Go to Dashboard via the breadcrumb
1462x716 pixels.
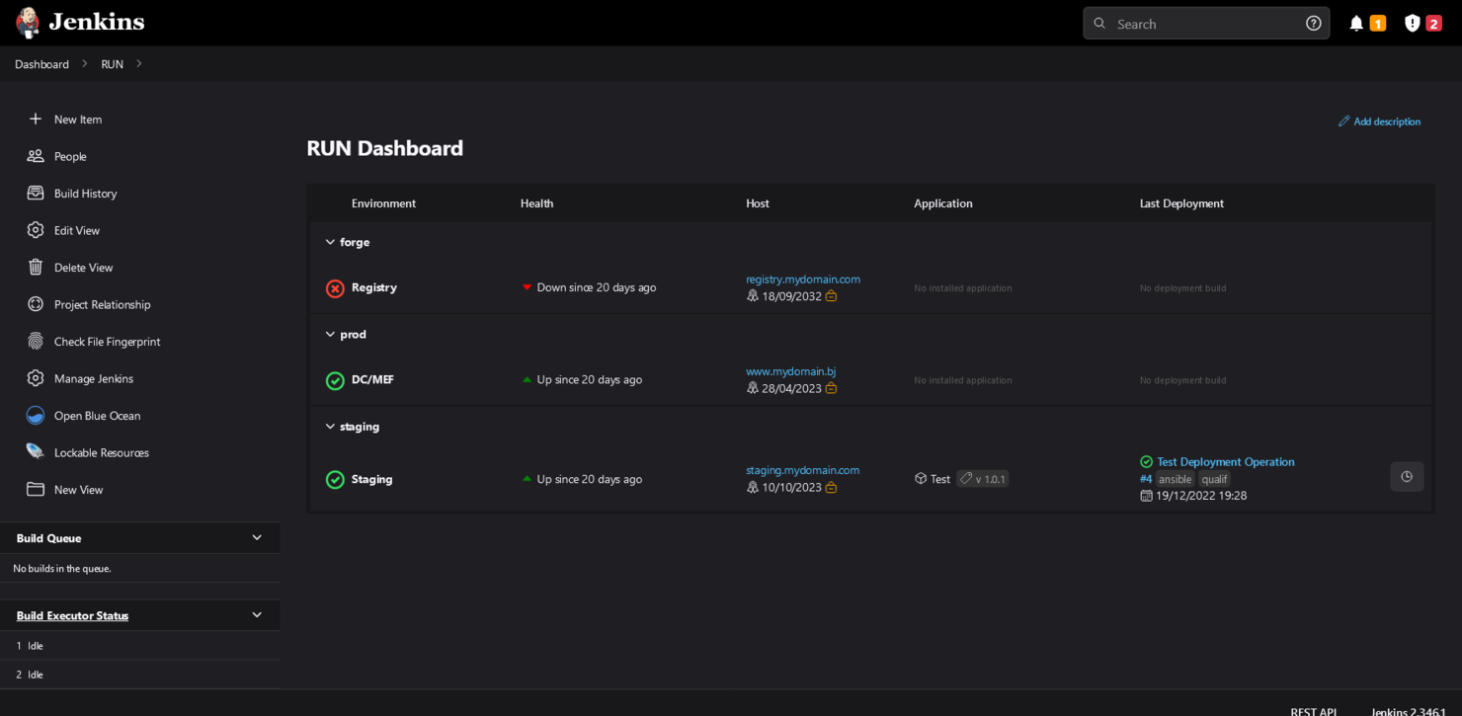pos(41,63)
